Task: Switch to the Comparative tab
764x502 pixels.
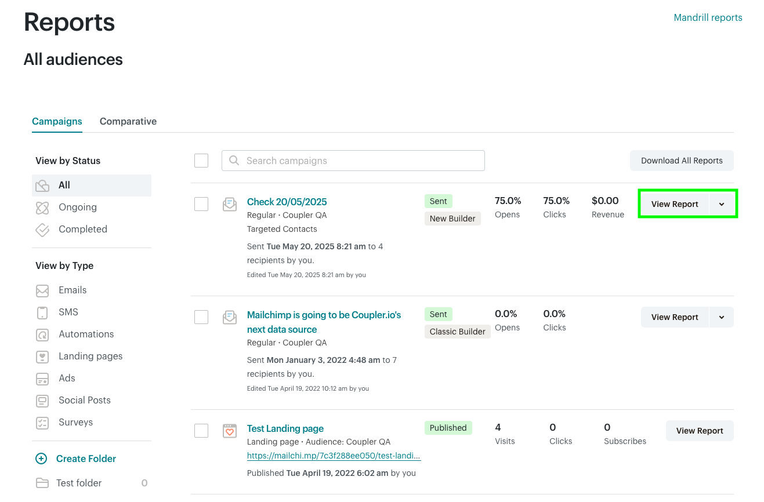Action: point(128,121)
